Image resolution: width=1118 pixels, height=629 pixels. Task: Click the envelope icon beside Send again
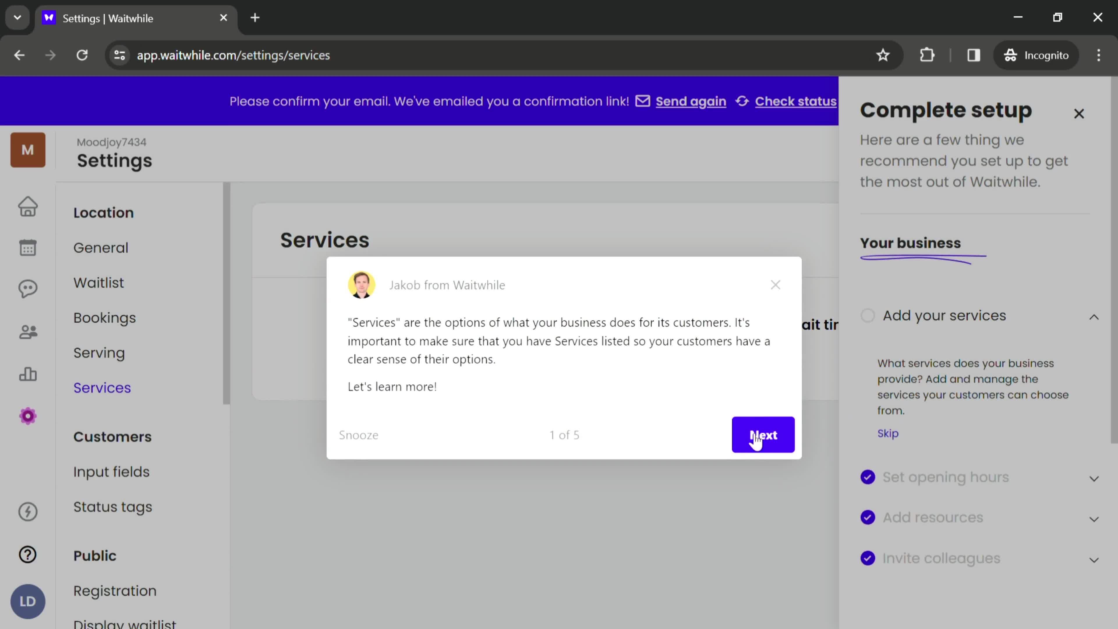coord(643,101)
